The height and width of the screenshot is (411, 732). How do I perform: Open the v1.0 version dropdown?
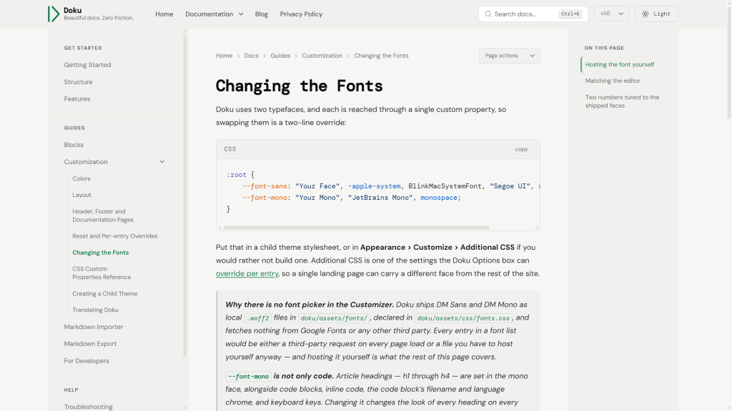pyautogui.click(x=612, y=14)
